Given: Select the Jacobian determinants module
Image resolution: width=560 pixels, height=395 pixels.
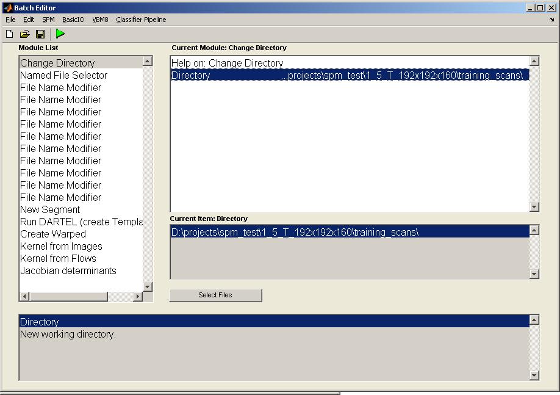Looking at the screenshot, I should (81, 270).
